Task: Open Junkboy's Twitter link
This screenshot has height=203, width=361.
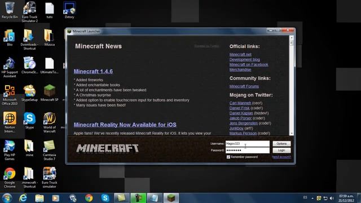Action: point(236,128)
